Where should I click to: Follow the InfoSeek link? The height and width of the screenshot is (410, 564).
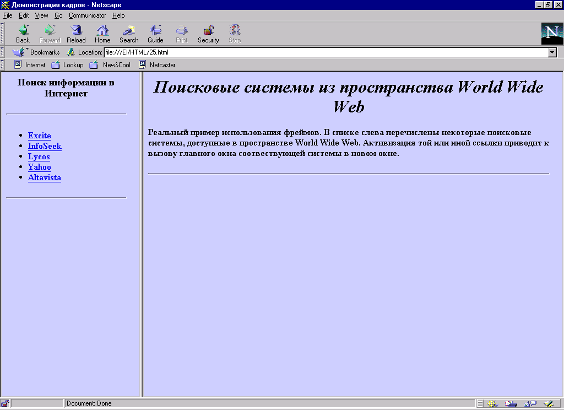click(45, 146)
